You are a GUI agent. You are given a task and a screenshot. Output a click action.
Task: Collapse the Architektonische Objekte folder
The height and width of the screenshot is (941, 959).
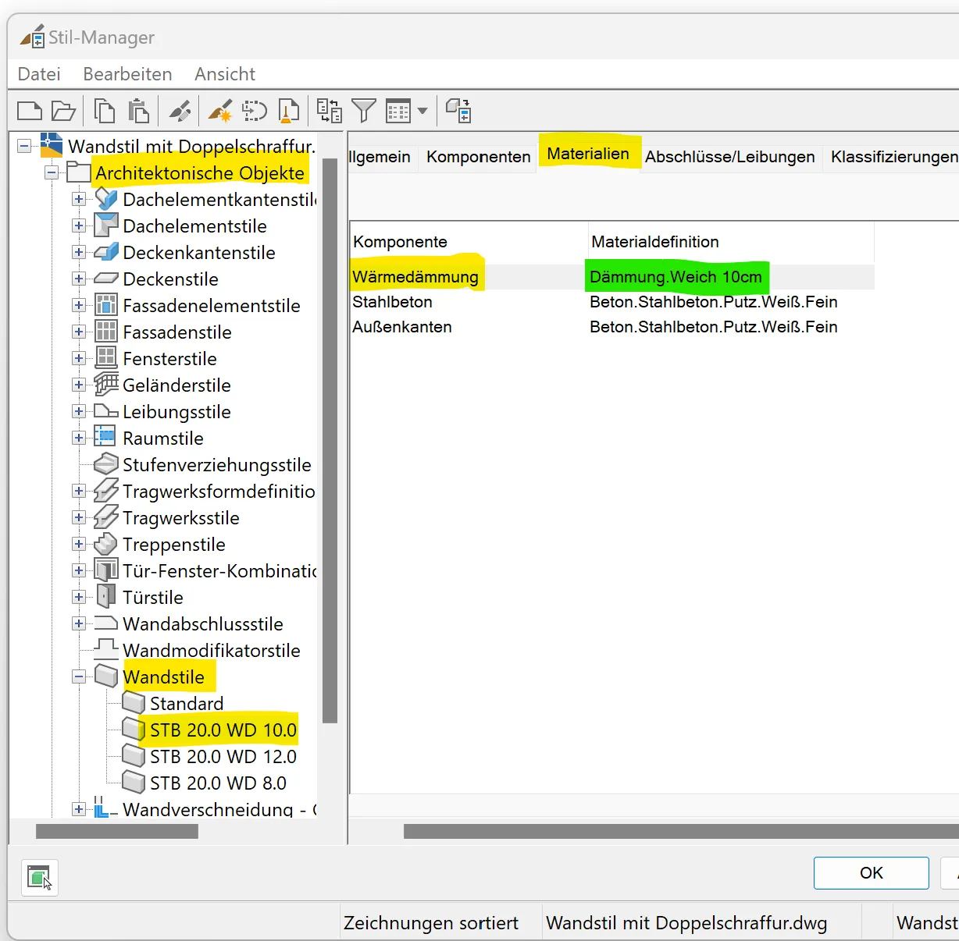(52, 173)
